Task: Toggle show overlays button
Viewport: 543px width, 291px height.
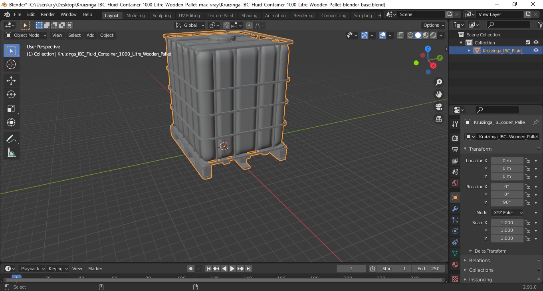Action: pyautogui.click(x=382, y=35)
